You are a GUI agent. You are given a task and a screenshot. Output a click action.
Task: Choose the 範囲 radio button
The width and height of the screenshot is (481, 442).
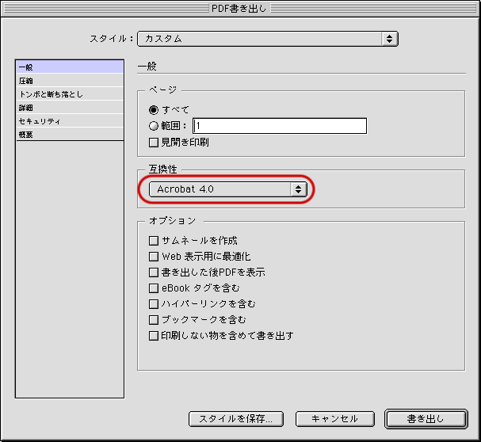pos(154,126)
